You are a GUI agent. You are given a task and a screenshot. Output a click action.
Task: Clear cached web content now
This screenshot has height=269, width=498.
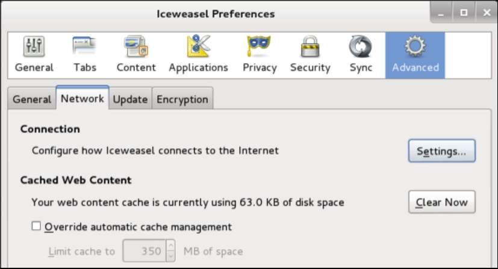(x=442, y=202)
